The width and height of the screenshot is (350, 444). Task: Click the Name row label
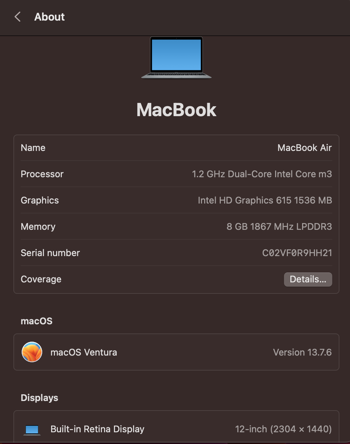(33, 148)
